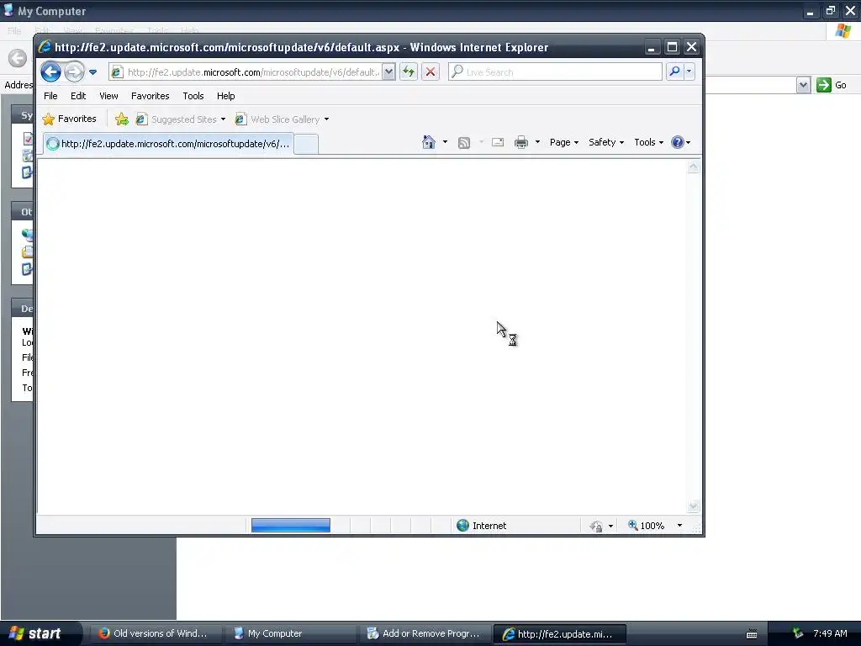861x646 pixels.
Task: Click the Windows flag logo in My Computer
Action: point(843,31)
